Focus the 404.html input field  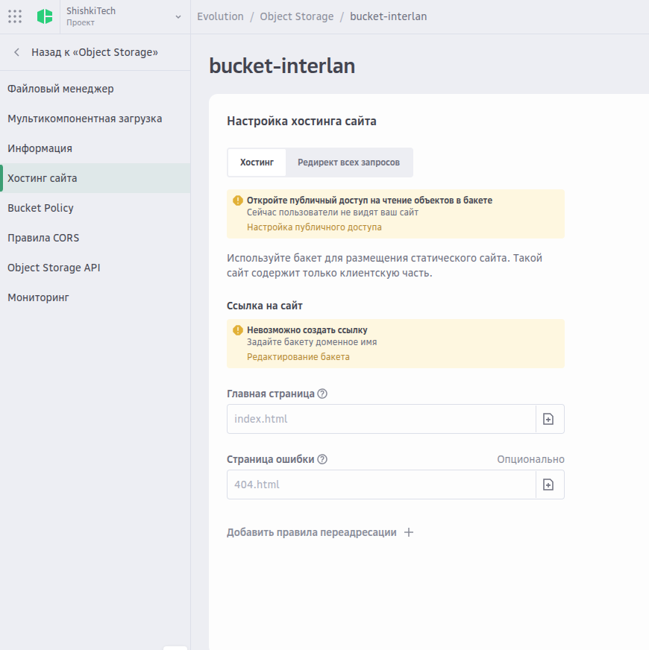click(x=381, y=485)
